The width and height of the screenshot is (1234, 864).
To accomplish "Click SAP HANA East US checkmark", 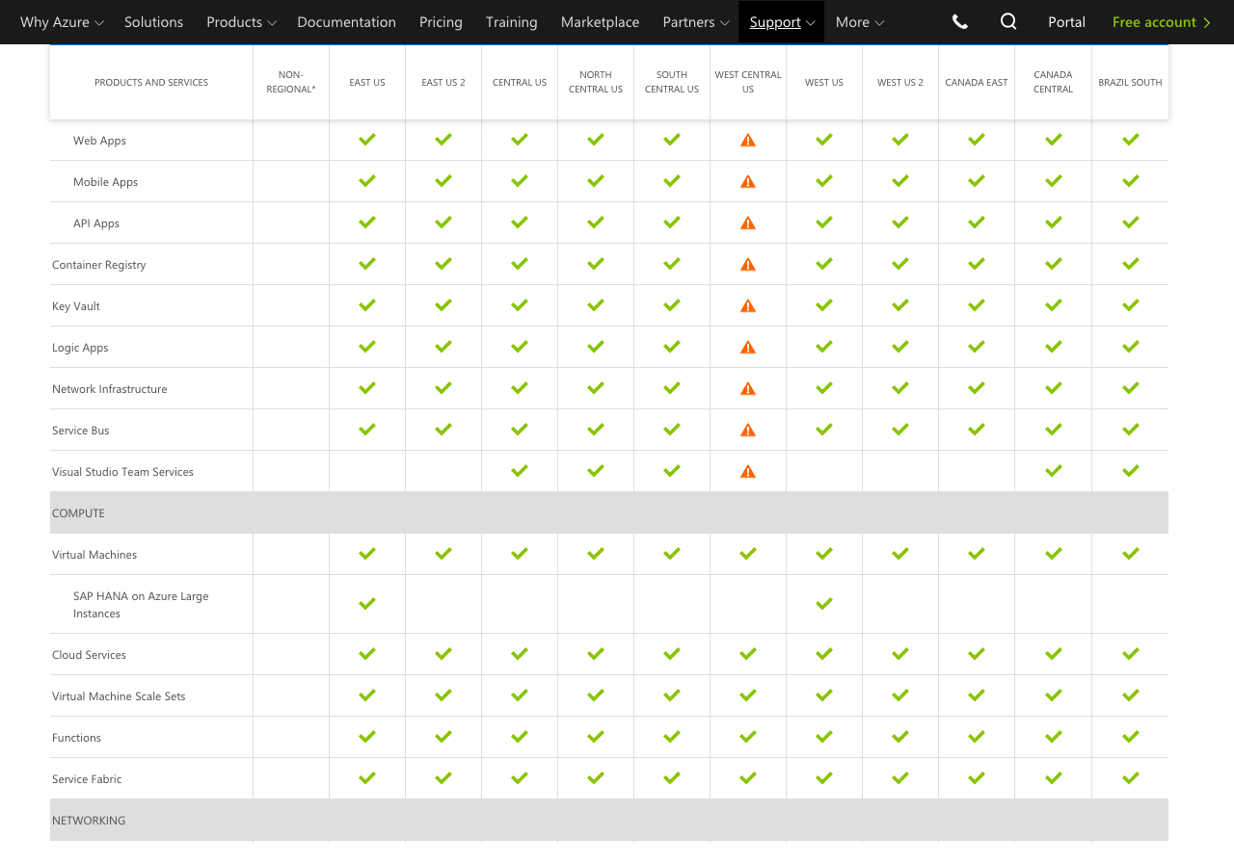I will point(367,604).
